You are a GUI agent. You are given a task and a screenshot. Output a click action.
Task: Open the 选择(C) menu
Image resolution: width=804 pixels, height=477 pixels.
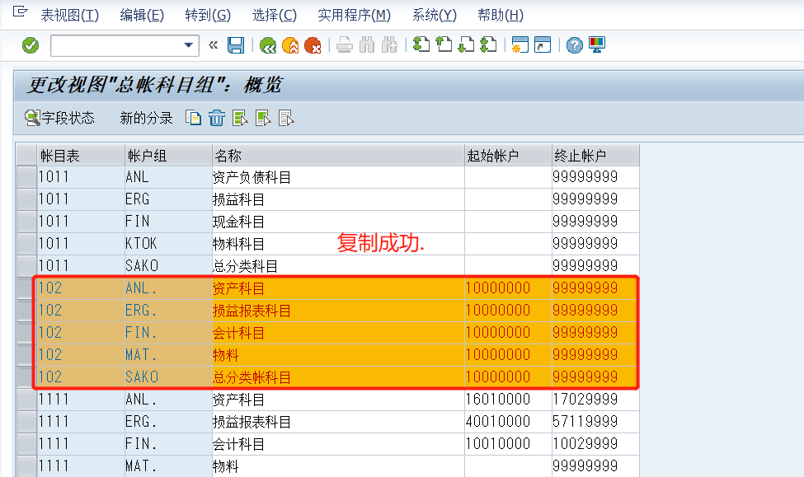tap(275, 16)
